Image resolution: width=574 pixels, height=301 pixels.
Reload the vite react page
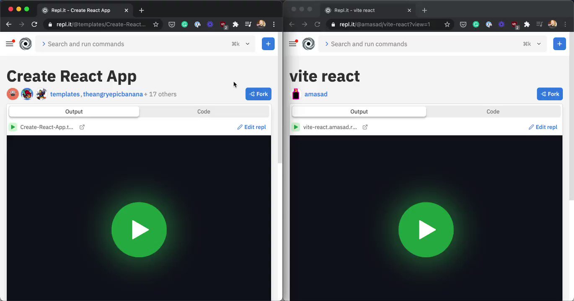pyautogui.click(x=317, y=24)
